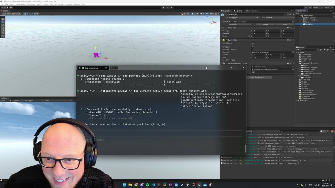Toggle Scene lighting button
Screen dimensions: 335x188
(x=193, y=14)
